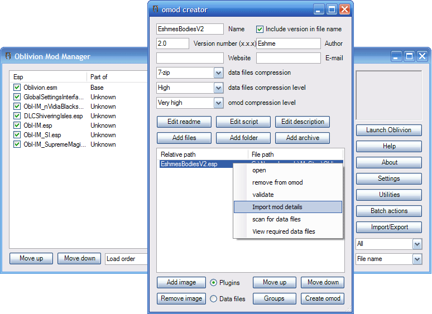Choose View required data files entry
The image size is (432, 314).
pyautogui.click(x=288, y=231)
